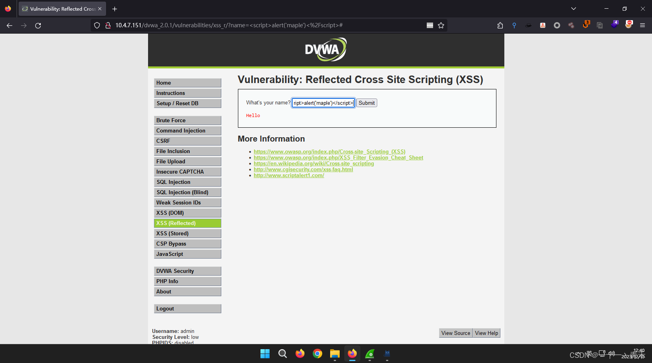Open SQL Injection page
Image resolution: width=652 pixels, height=363 pixels.
tap(188, 182)
